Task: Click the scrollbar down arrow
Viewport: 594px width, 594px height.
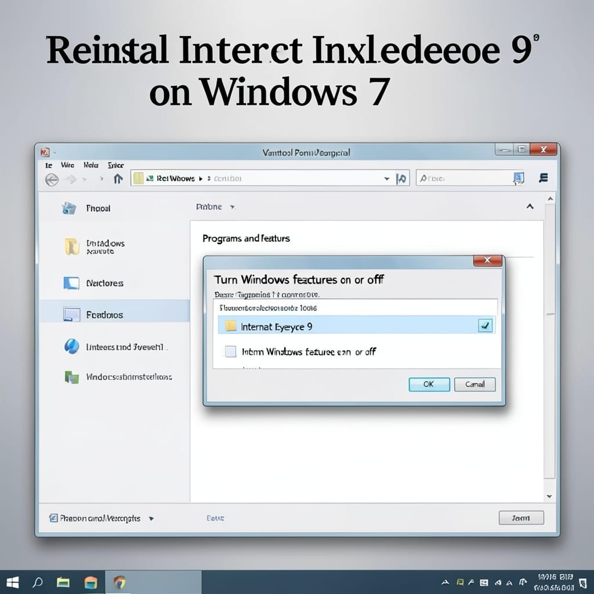Action: (x=550, y=497)
